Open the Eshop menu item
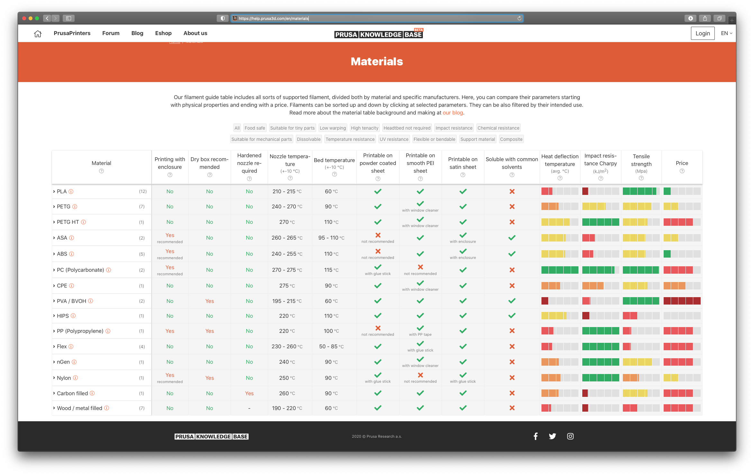This screenshot has width=754, height=475. pos(163,33)
